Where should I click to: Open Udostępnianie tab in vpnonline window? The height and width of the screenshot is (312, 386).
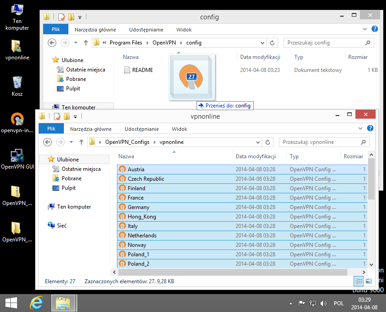coord(142,129)
